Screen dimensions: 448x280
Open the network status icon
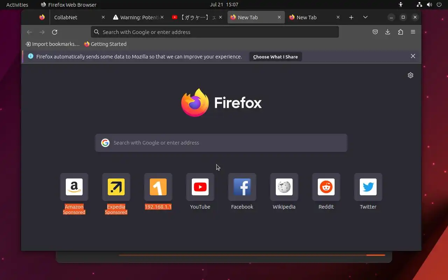pyautogui.click(x=419, y=5)
